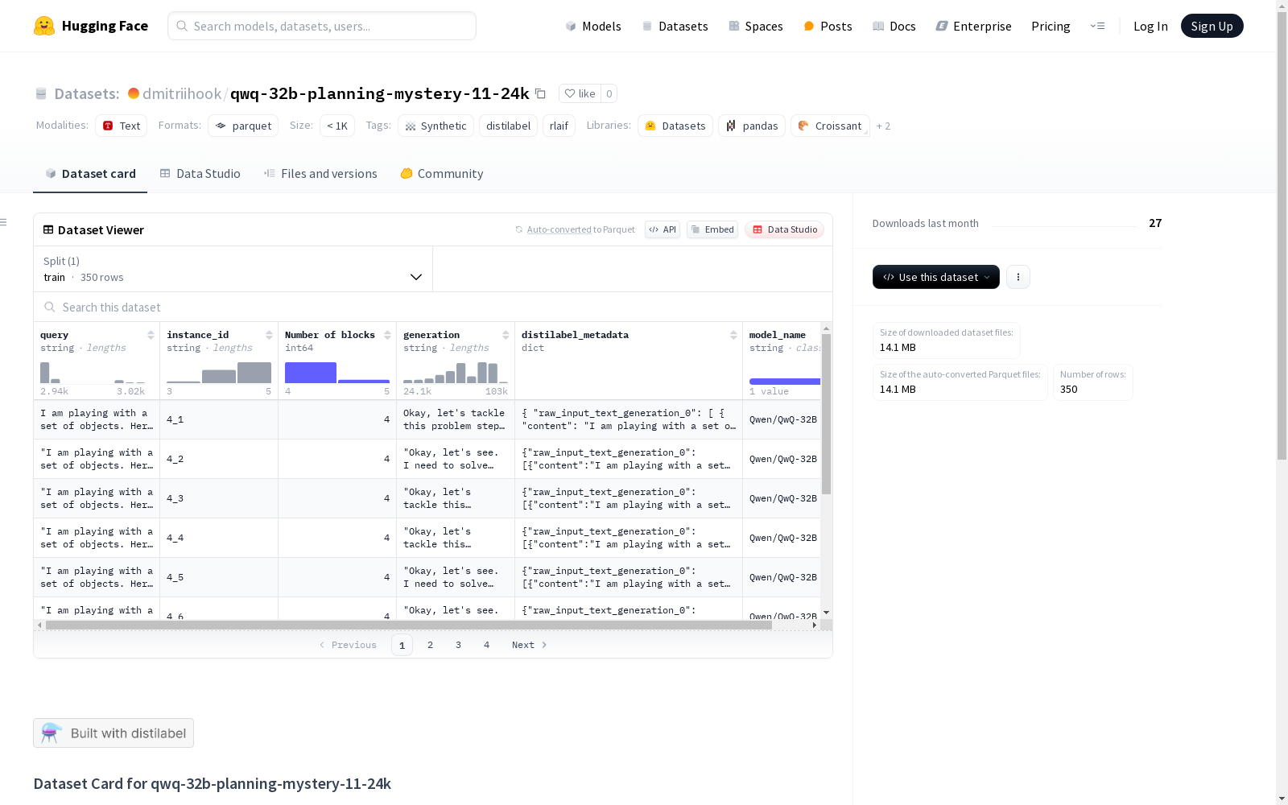Sort the distilabel_metadata column
Screen dimensions: 1288x805
[x=733, y=335]
